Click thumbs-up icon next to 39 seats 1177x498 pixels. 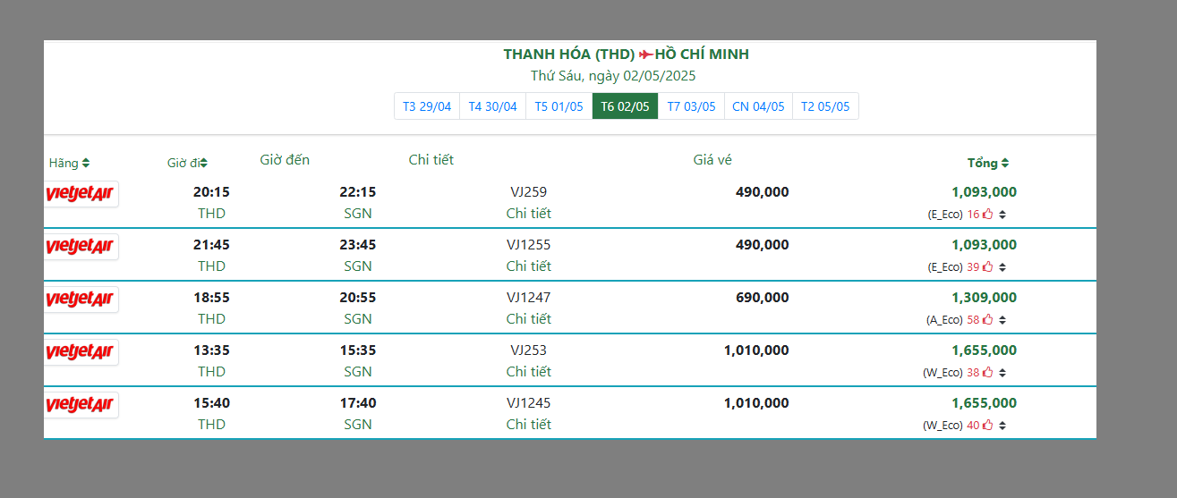[x=988, y=267]
